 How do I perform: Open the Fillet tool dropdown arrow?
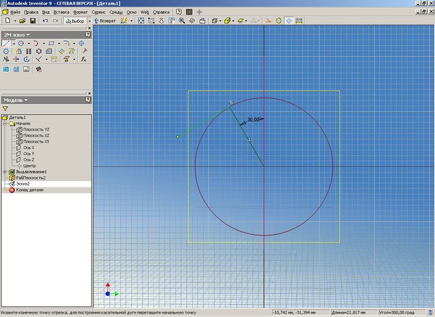pos(74,43)
